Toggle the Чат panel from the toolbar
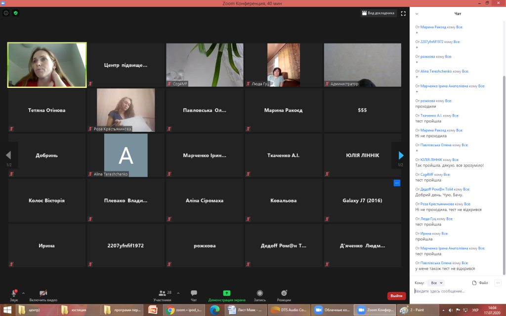The height and width of the screenshot is (316, 506). [194, 295]
